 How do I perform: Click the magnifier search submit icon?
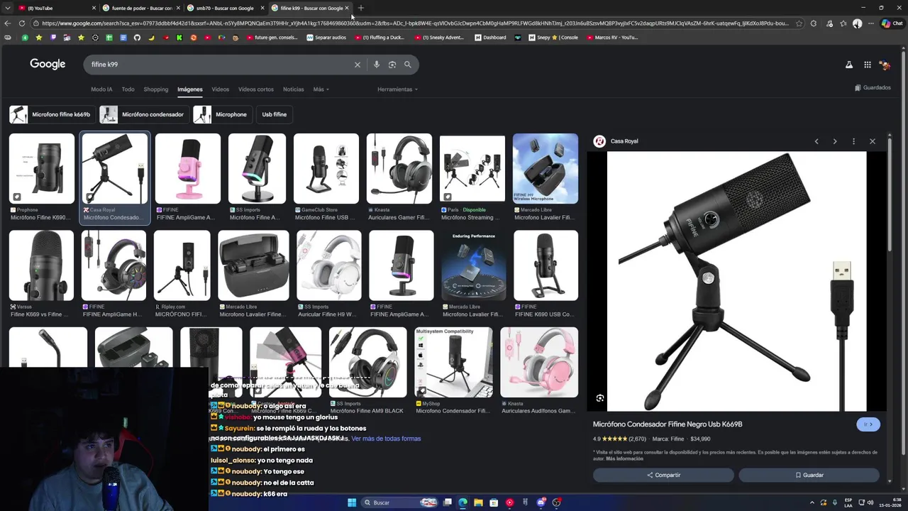pyautogui.click(x=408, y=65)
